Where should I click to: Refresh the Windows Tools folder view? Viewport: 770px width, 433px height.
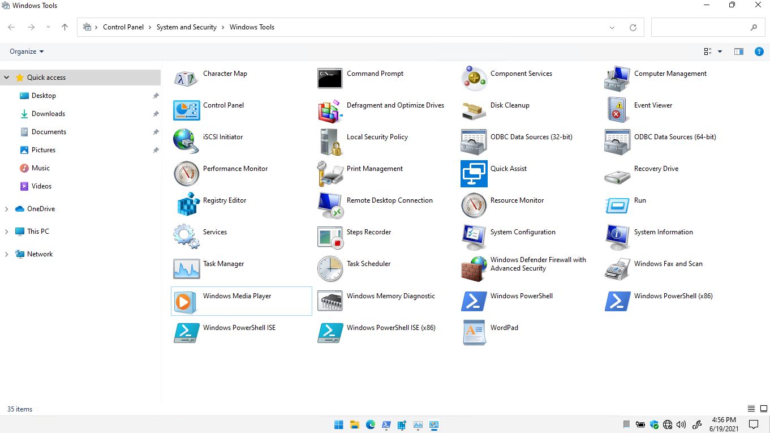click(x=633, y=27)
